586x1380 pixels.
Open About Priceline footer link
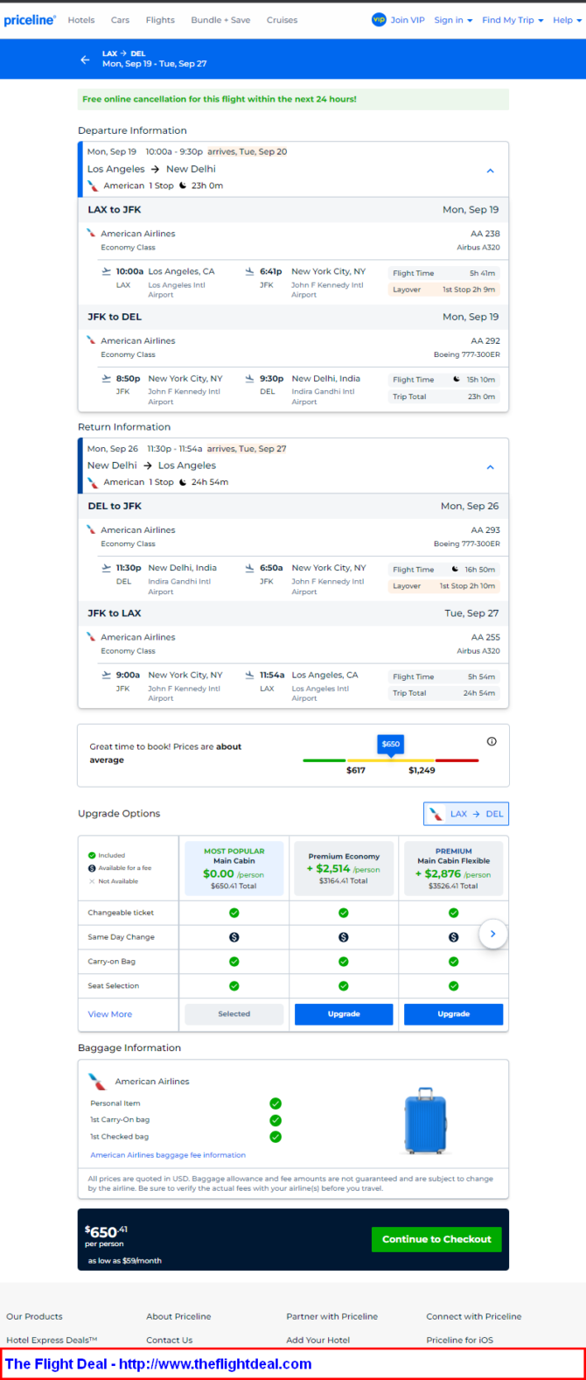point(178,1316)
